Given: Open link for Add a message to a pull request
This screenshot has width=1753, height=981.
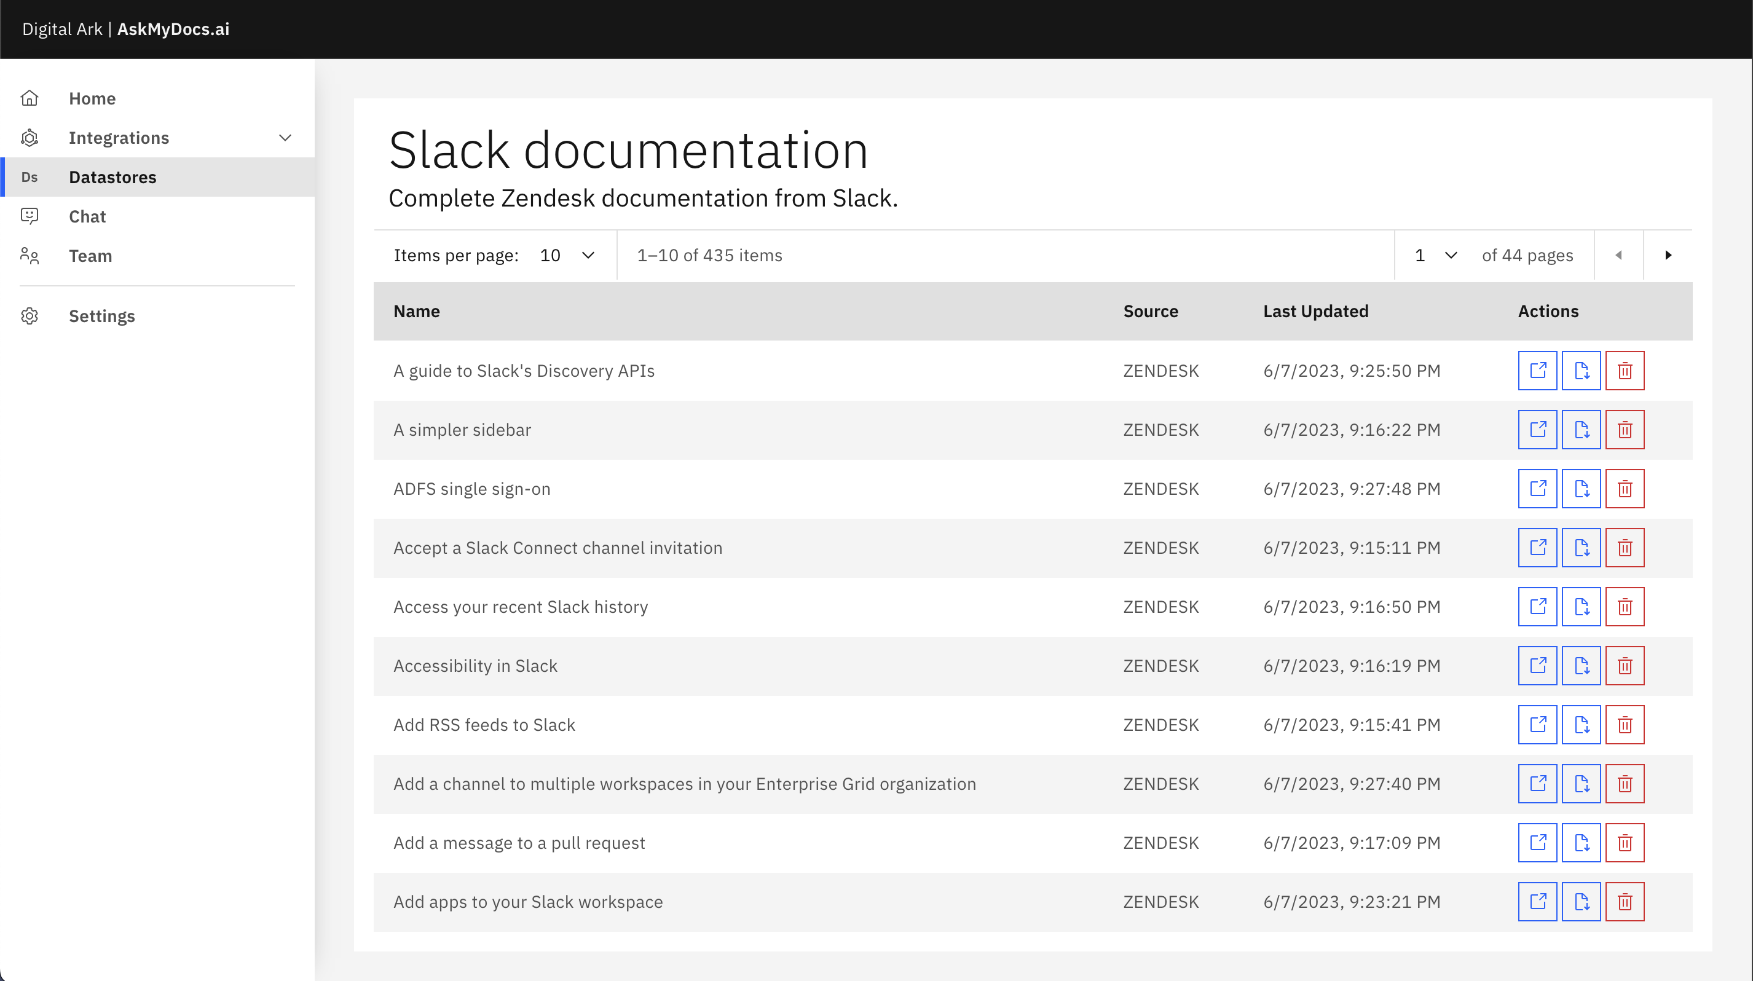Looking at the screenshot, I should (1537, 843).
